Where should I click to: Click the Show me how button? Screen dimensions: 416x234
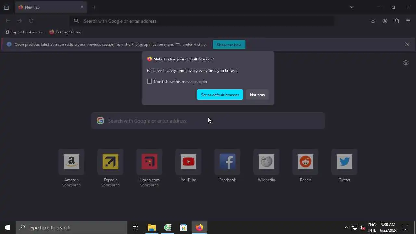point(229,45)
